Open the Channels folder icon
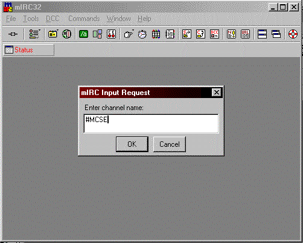303x243 pixels. tap(53, 34)
